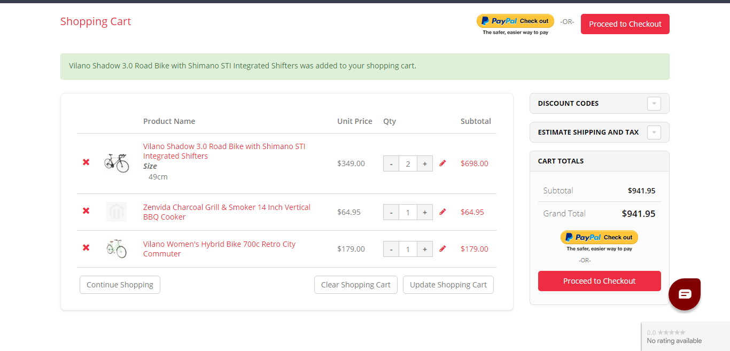
Task: Decrease quantity of Women's Hybrid Bike
Action: click(x=391, y=249)
